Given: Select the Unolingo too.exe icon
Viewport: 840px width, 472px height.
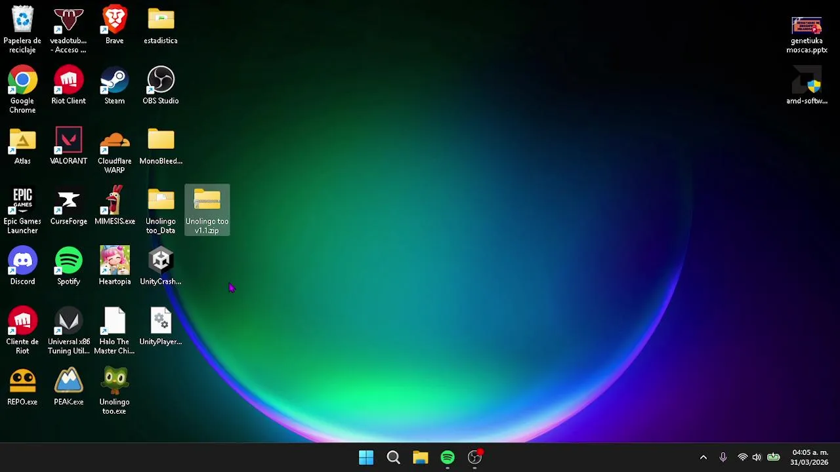Looking at the screenshot, I should point(114,391).
